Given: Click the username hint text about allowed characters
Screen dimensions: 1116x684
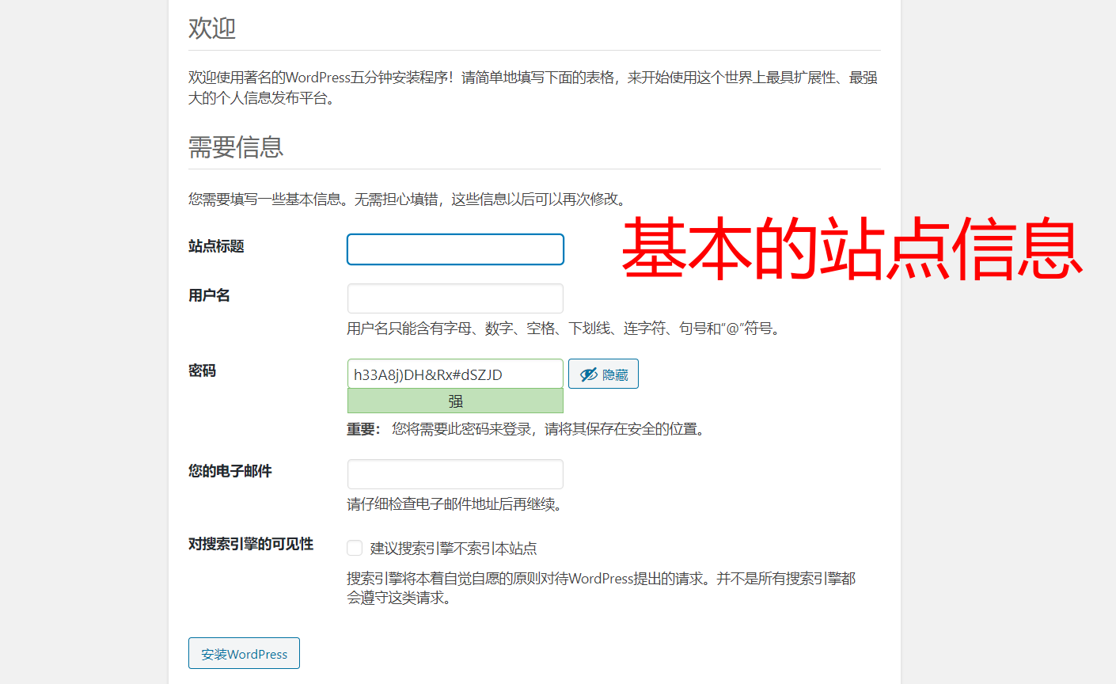Looking at the screenshot, I should pos(566,328).
